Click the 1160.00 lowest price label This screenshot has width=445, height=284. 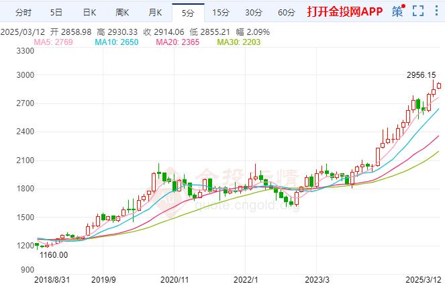pyautogui.click(x=54, y=255)
